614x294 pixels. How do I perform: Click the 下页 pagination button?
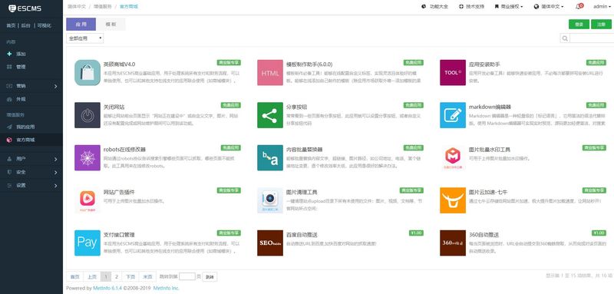pyautogui.click(x=130, y=277)
